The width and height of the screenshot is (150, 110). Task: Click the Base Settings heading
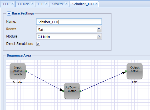click(x=23, y=13)
